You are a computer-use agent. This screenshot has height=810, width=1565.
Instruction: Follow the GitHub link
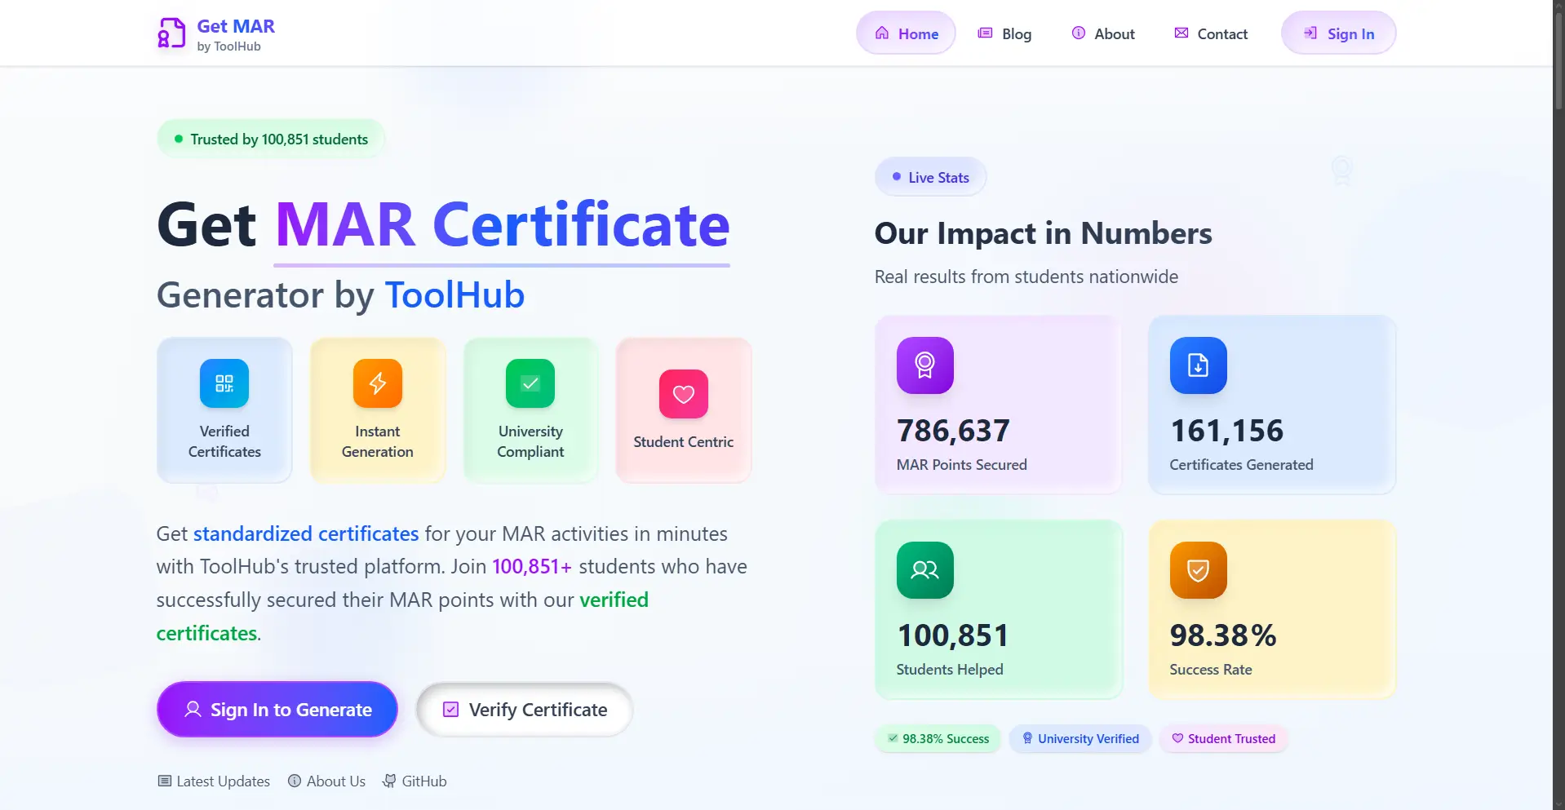(415, 781)
